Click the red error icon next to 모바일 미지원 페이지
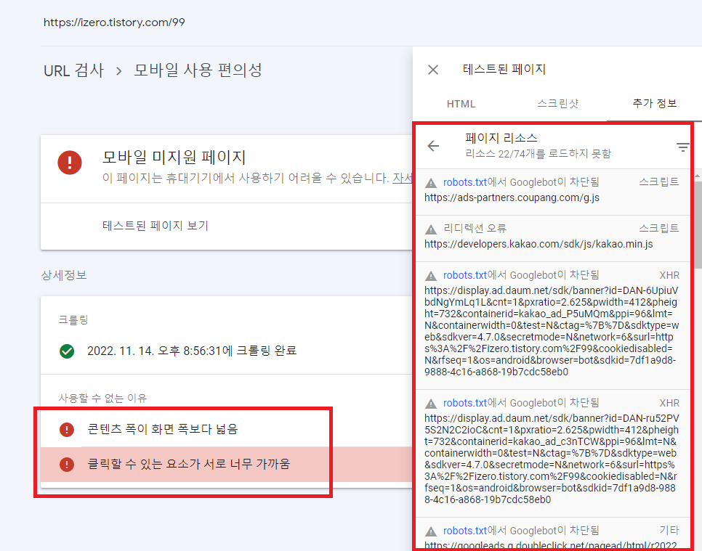The image size is (702, 551). (70, 162)
